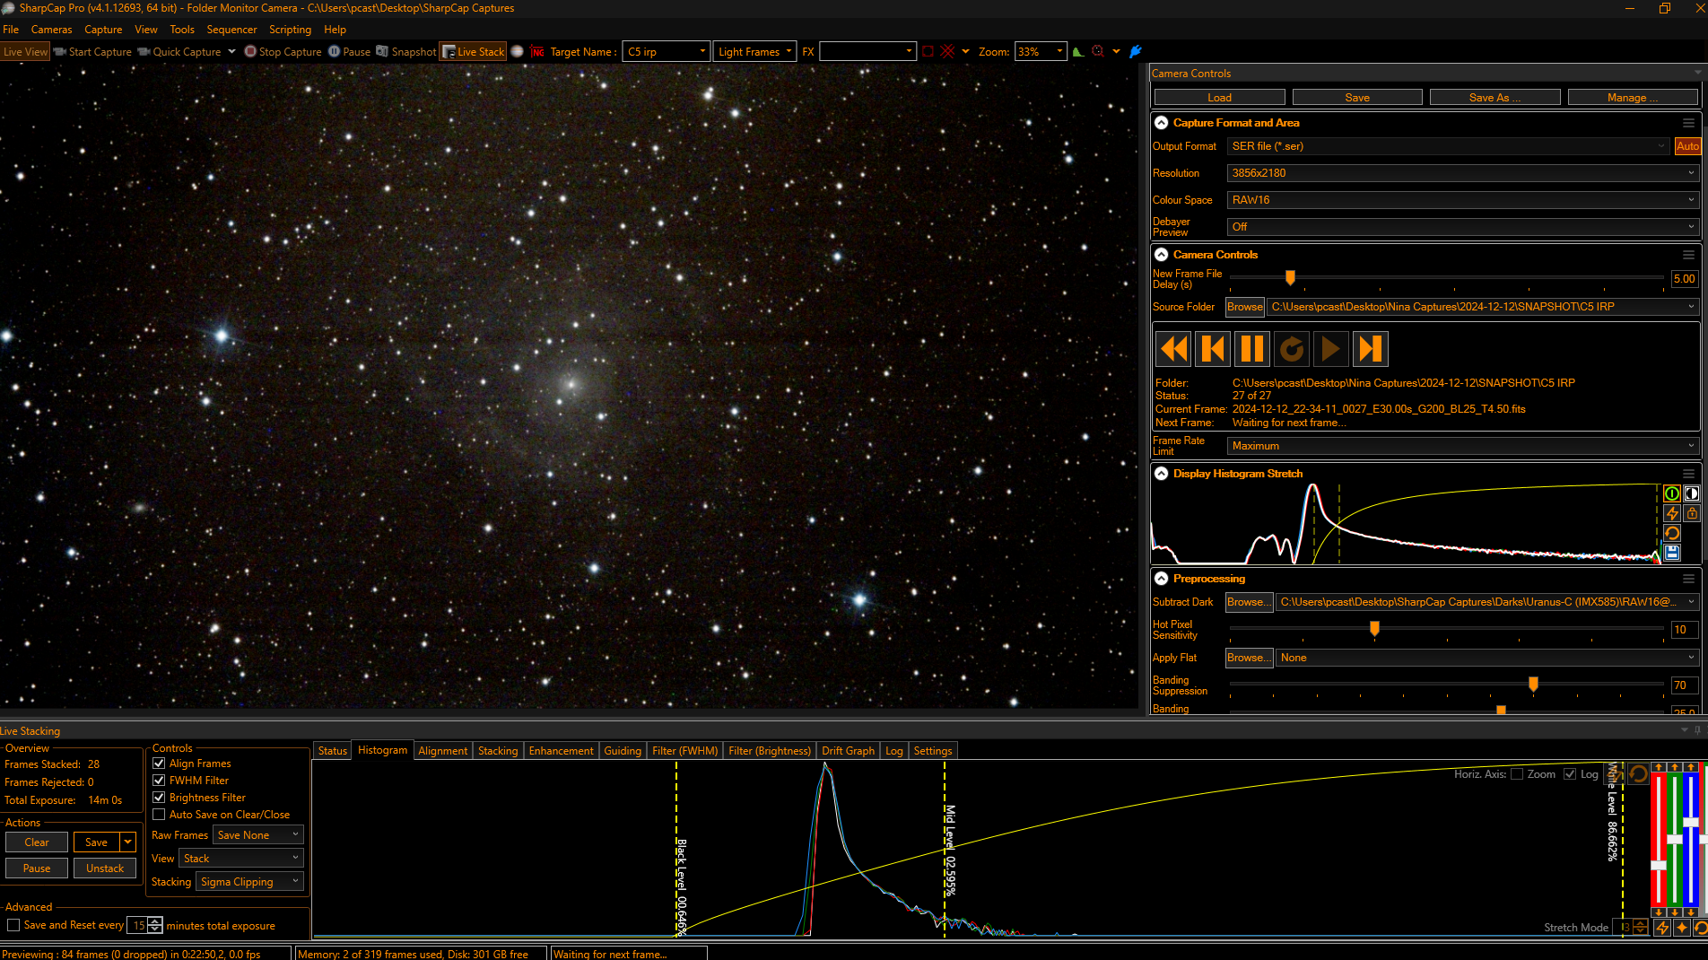Click the next frame skip button
Viewport: 1708px width, 960px height.
pyautogui.click(x=1371, y=348)
